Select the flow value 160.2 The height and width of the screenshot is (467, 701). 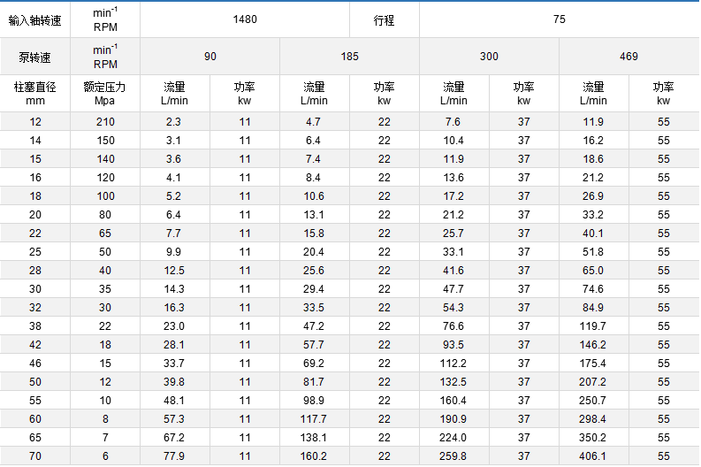pyautogui.click(x=314, y=456)
